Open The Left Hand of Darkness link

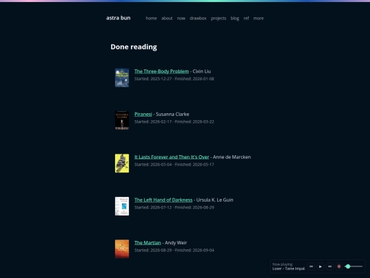pos(163,200)
